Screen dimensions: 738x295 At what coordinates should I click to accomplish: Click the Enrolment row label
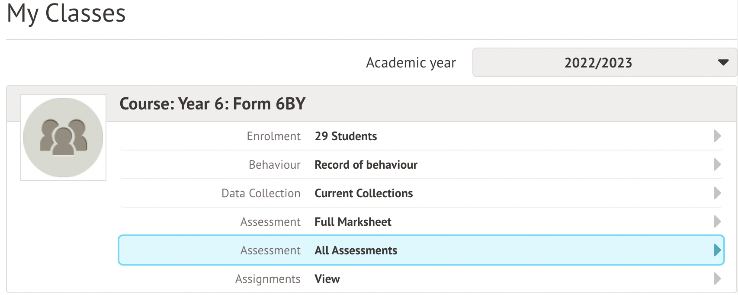click(273, 136)
